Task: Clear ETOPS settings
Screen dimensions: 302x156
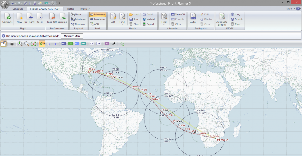Action: pos(236,24)
